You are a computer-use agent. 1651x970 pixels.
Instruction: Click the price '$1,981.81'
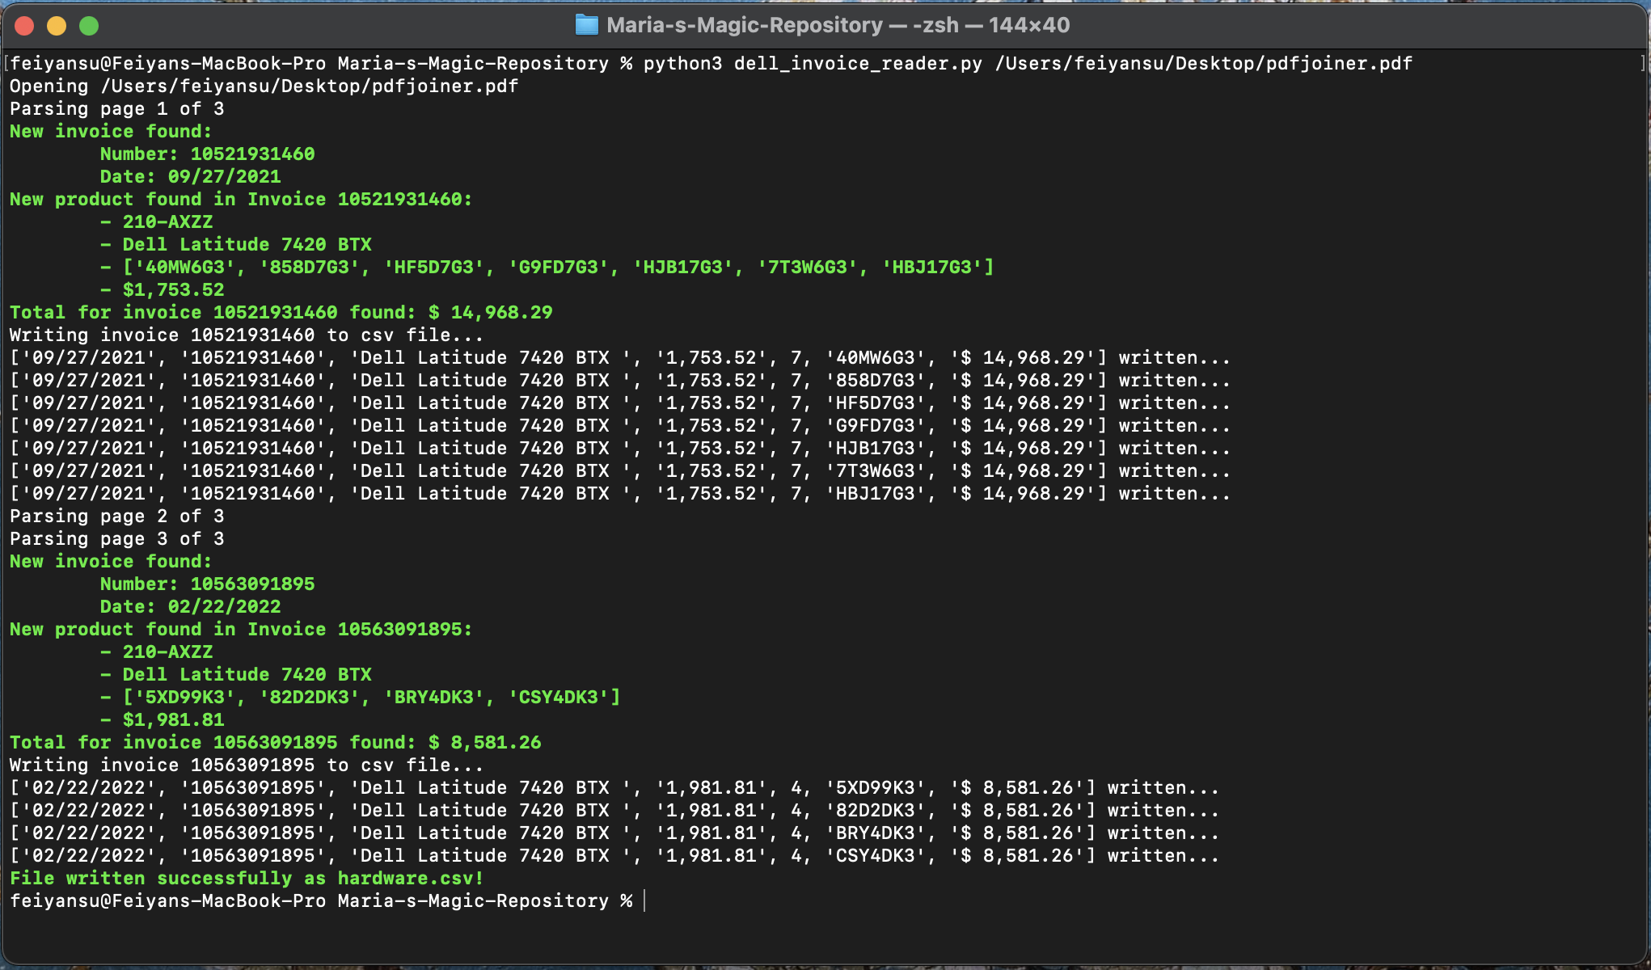click(174, 720)
